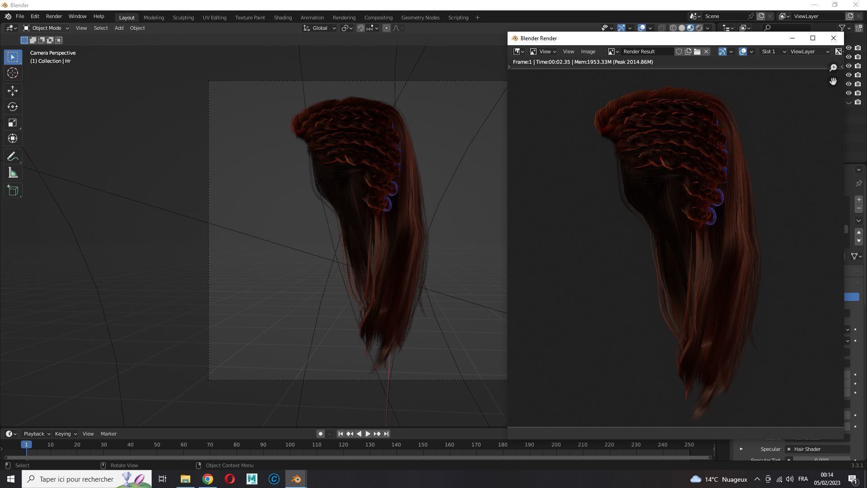The height and width of the screenshot is (488, 867).
Task: Activate the Annotate pencil tool
Action: 13,157
